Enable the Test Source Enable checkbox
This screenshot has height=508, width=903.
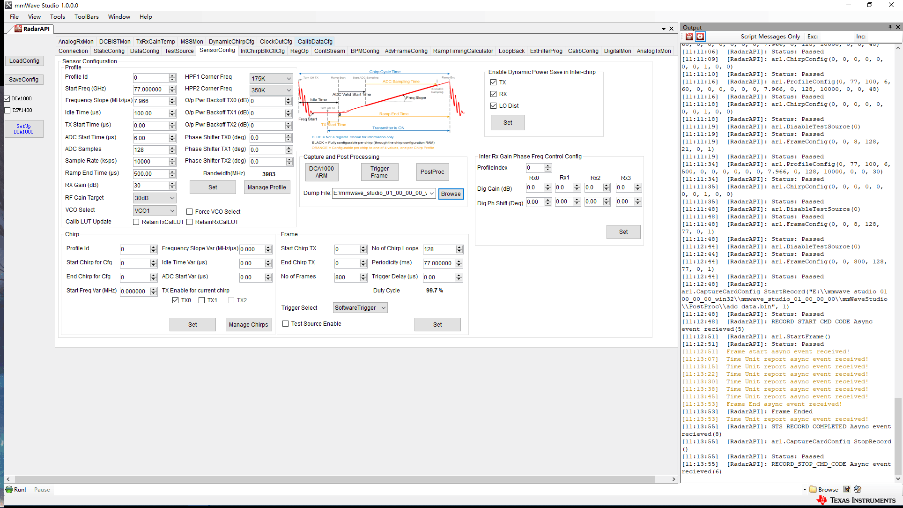coord(286,323)
